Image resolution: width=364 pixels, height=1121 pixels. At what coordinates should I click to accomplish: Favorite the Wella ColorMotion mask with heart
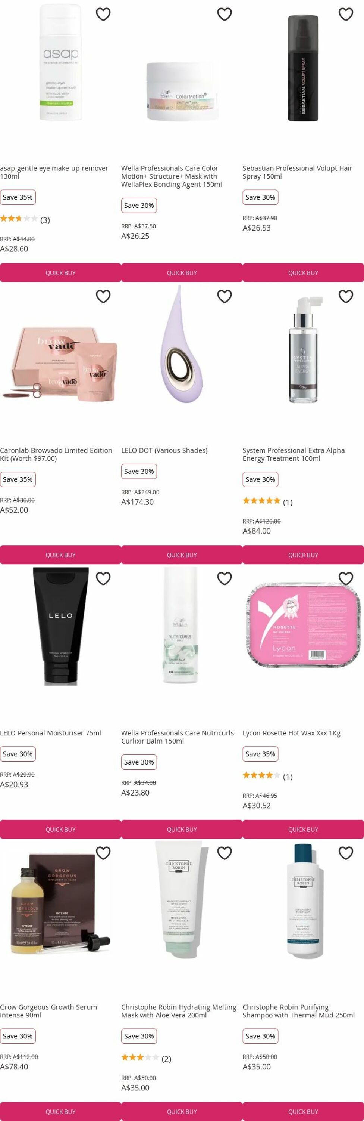tap(224, 14)
